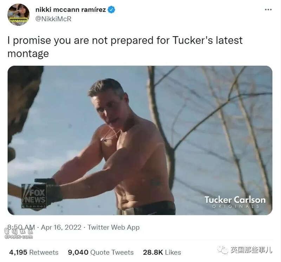Play the embedded Tucker montage video

click(140, 140)
